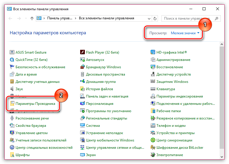Click the Все элементы панели управления breadcrumb
This screenshot has height=164, width=229.
(x=106, y=18)
